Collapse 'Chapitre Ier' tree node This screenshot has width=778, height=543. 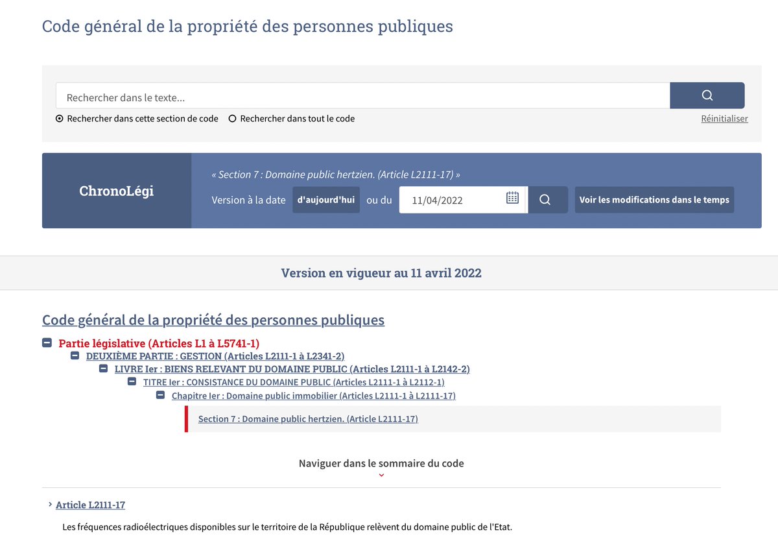click(x=161, y=395)
